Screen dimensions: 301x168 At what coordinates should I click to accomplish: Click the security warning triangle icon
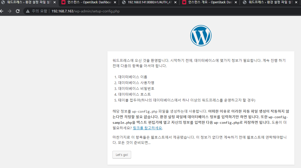[x=28, y=11]
